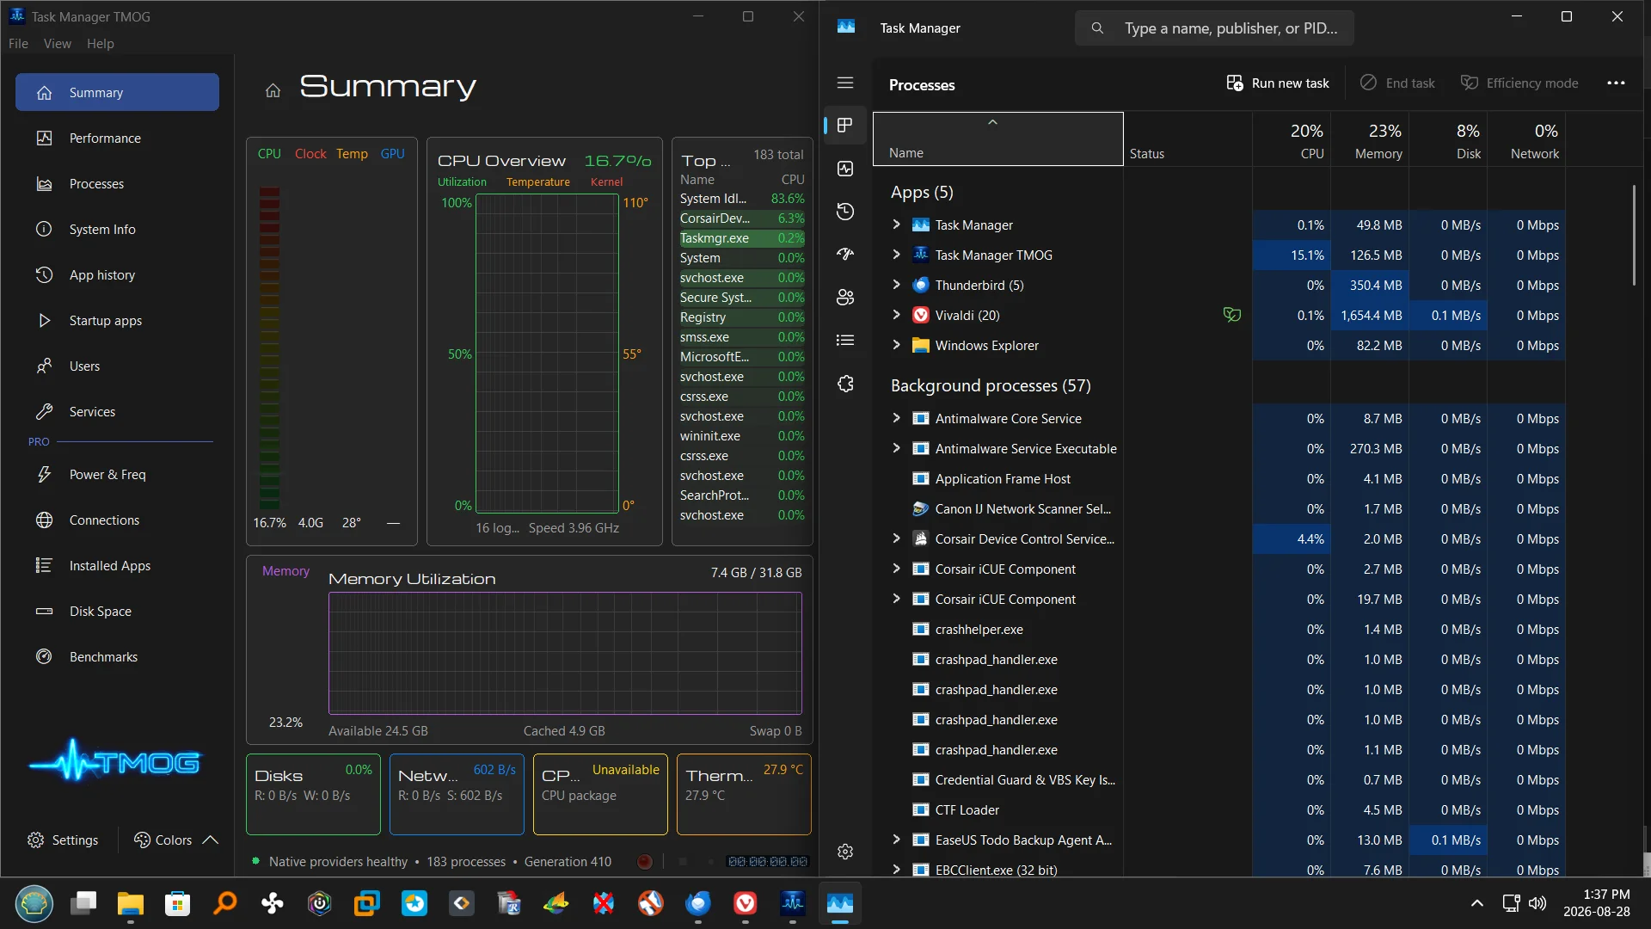Open File Explorer from the taskbar

131,903
